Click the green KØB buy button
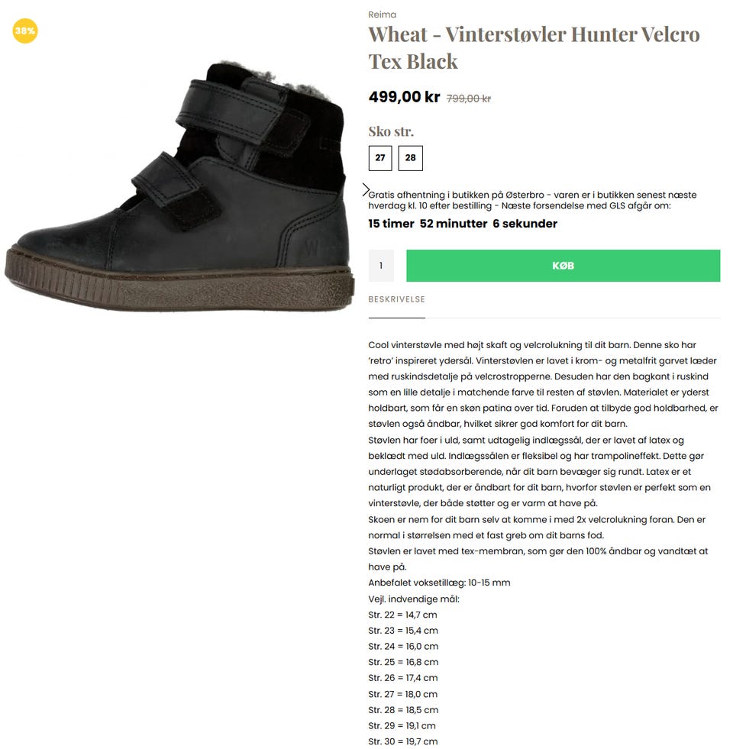733x749 pixels. tap(563, 266)
